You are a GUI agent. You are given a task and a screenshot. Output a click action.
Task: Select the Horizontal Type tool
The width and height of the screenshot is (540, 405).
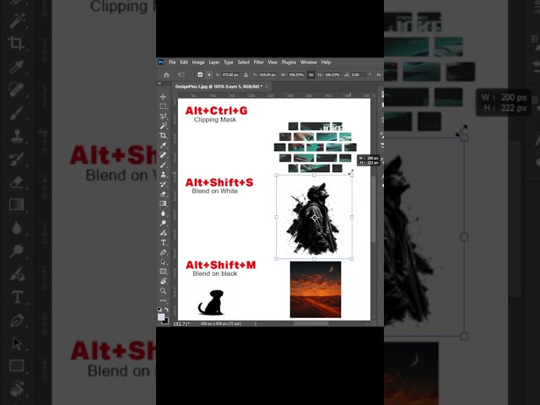163,242
